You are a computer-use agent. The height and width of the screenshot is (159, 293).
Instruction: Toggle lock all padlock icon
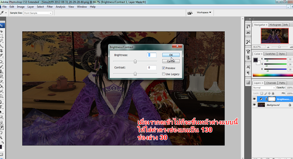(273, 93)
